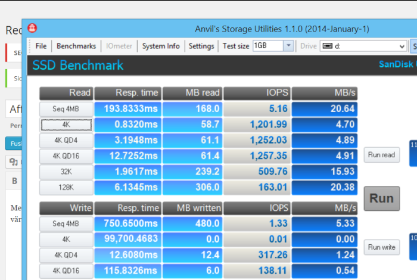Open the File menu
Image resolution: width=417 pixels, height=280 pixels.
(41, 46)
